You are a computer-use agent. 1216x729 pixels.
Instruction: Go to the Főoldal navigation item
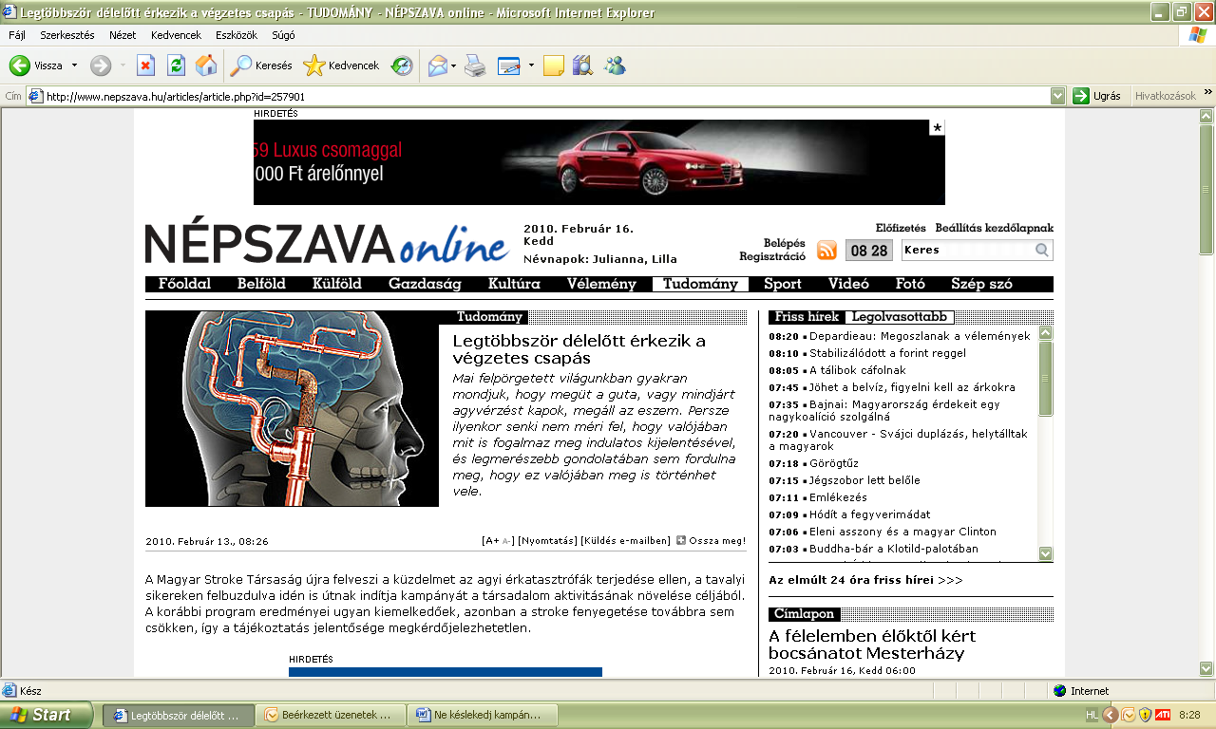(184, 284)
